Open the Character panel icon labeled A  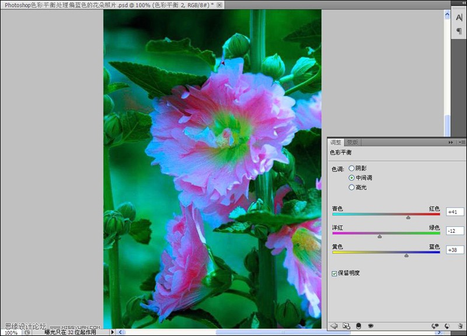pos(459,17)
